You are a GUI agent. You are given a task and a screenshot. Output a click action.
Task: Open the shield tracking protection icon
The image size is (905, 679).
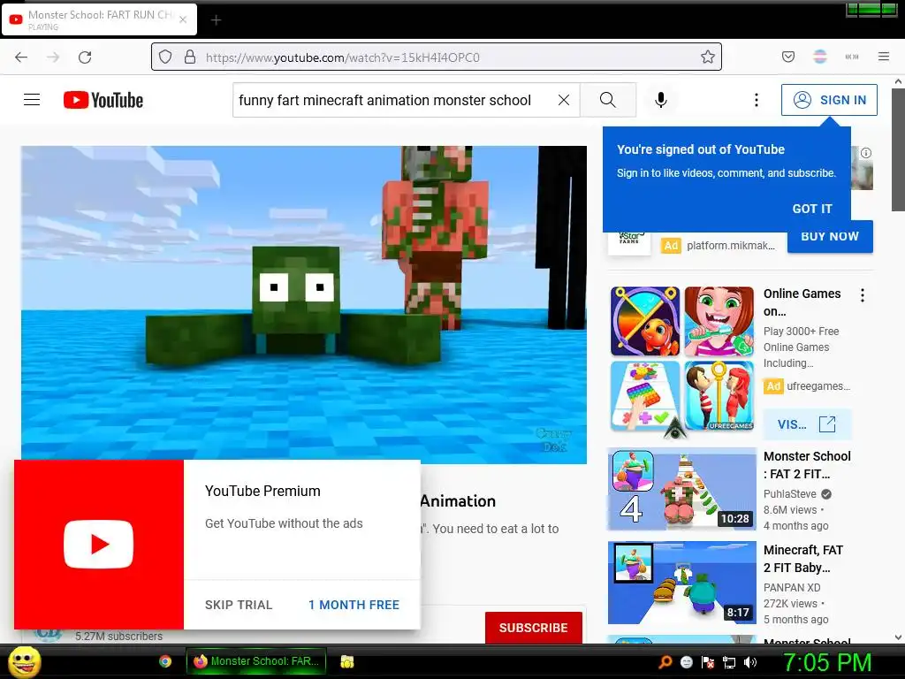click(165, 57)
